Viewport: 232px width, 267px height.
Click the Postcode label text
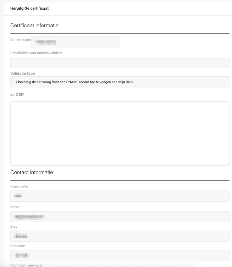pyautogui.click(x=17, y=246)
